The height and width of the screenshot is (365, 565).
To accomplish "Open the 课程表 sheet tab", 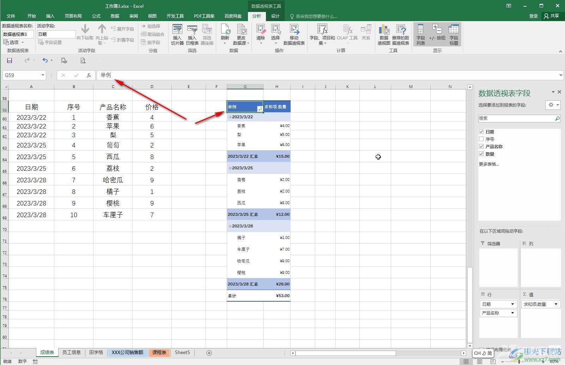I will 159,352.
